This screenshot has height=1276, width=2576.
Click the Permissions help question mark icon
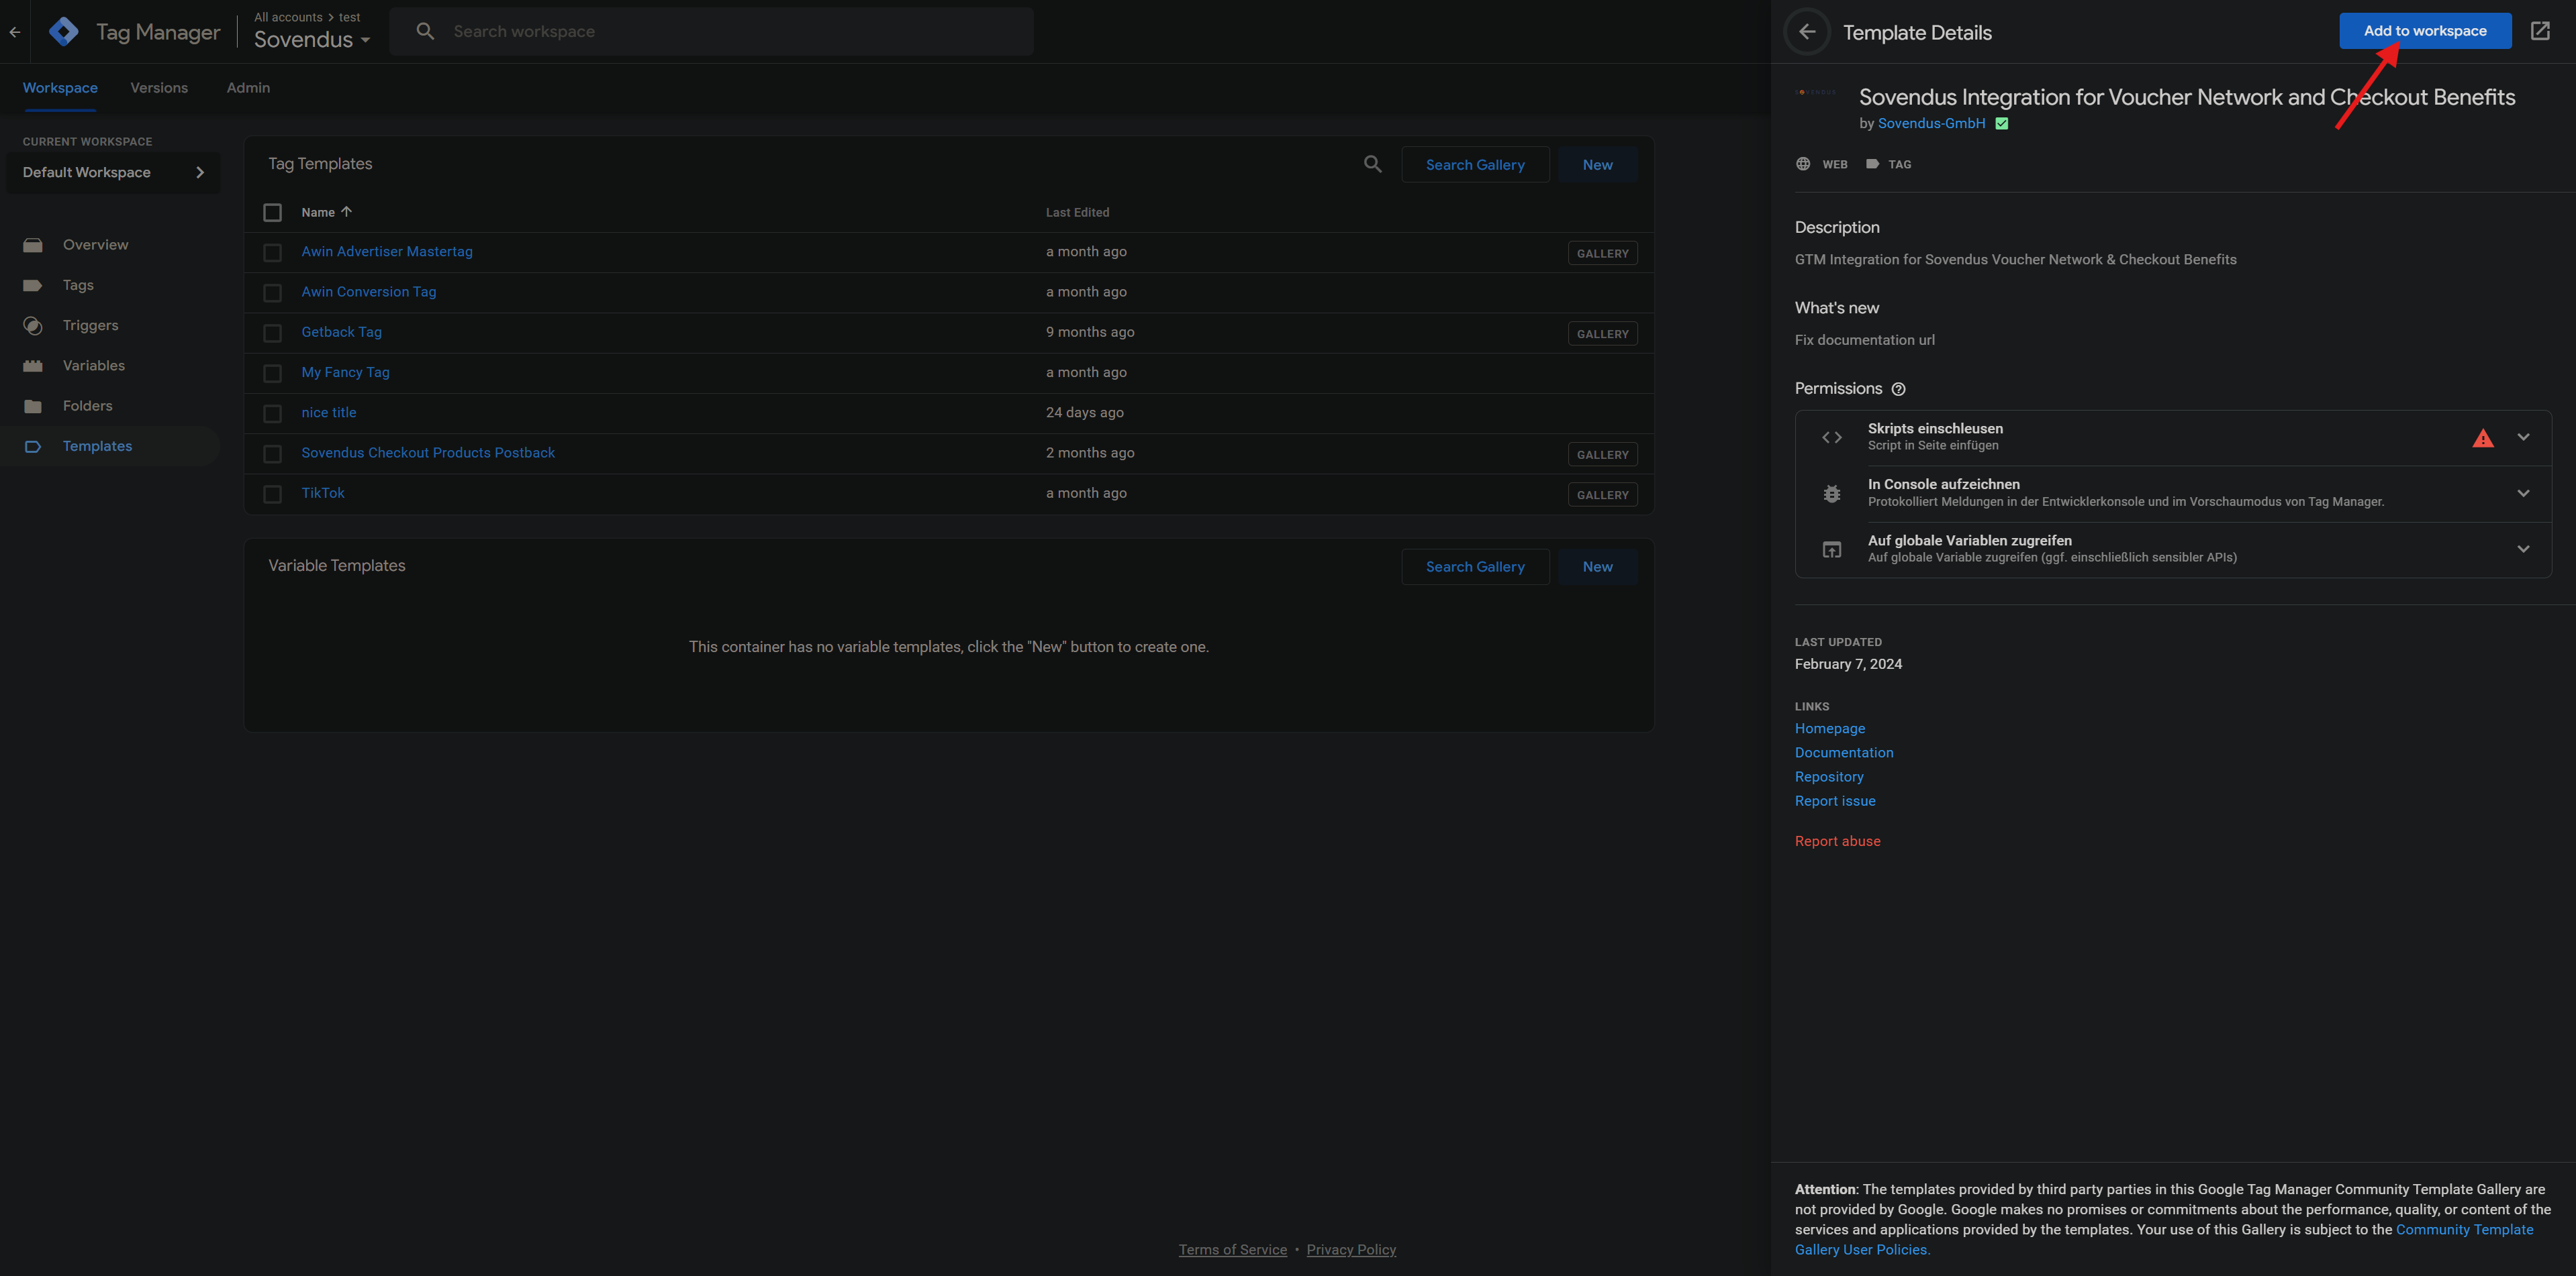click(x=1898, y=388)
